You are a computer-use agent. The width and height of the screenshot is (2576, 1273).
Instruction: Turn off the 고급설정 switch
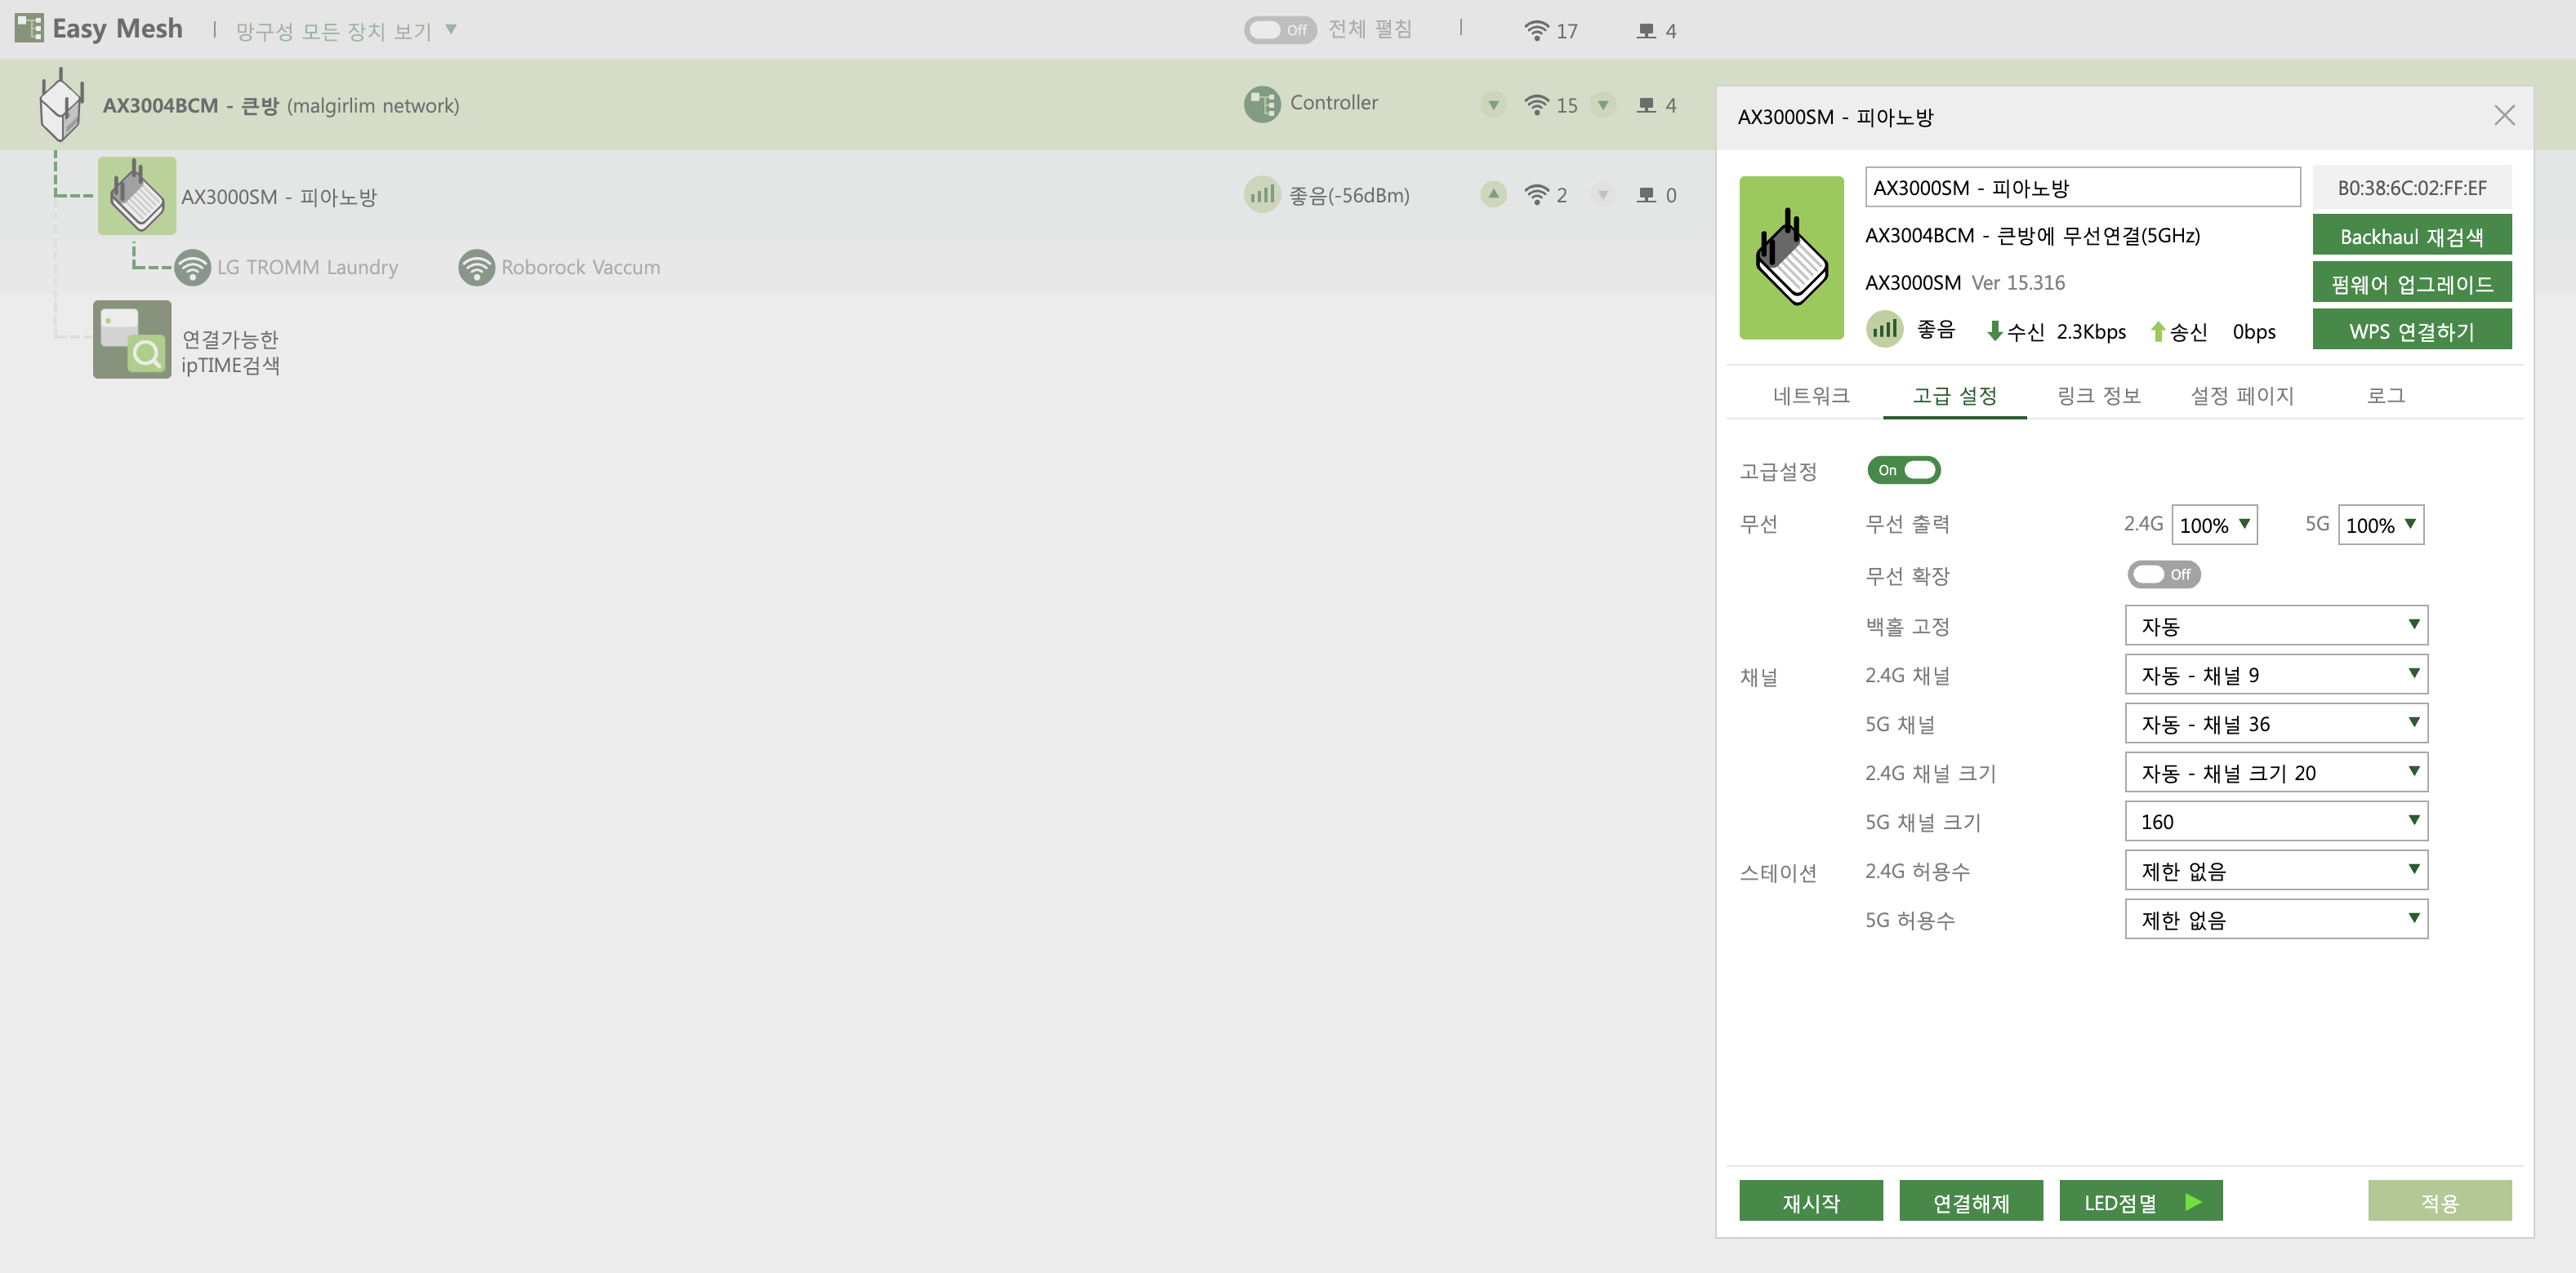[x=1904, y=470]
